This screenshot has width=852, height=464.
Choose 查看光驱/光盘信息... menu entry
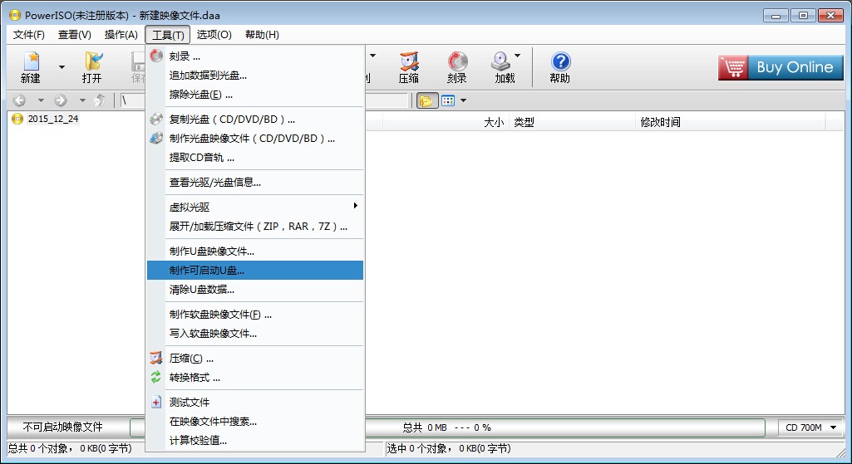coord(255,183)
